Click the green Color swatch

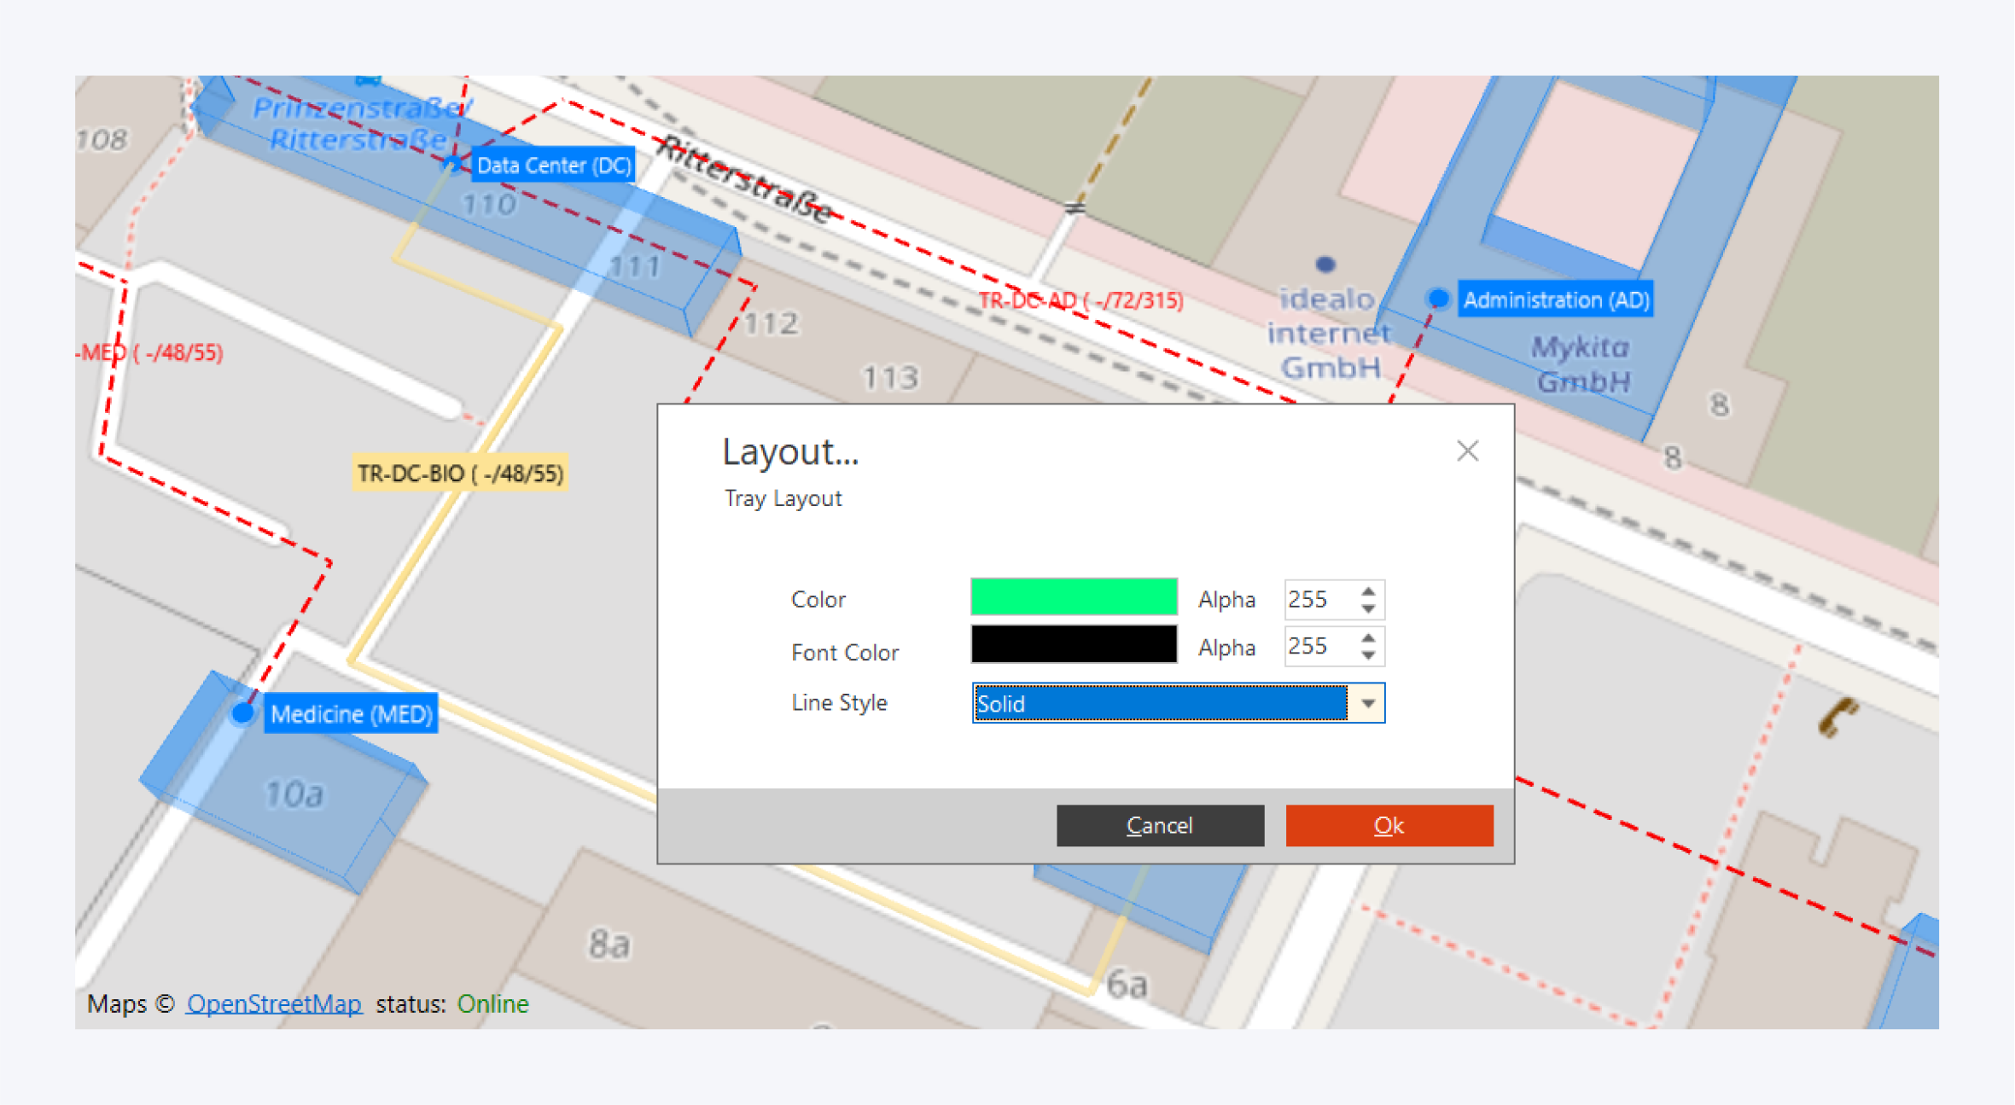(x=1074, y=596)
